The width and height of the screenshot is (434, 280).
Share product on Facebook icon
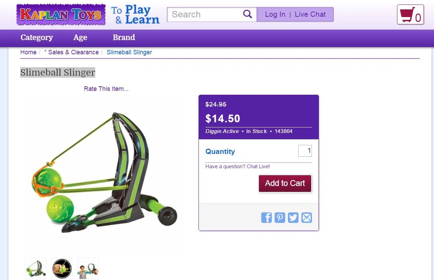[x=267, y=218]
